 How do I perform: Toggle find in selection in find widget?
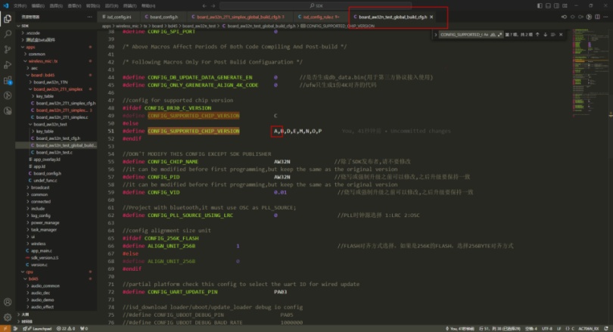[552, 34]
